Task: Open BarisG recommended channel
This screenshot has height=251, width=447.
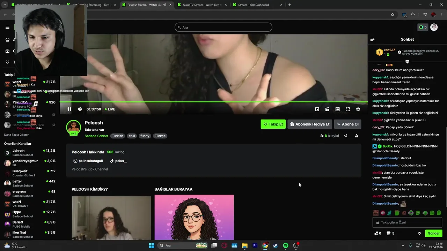Action: 30,224
